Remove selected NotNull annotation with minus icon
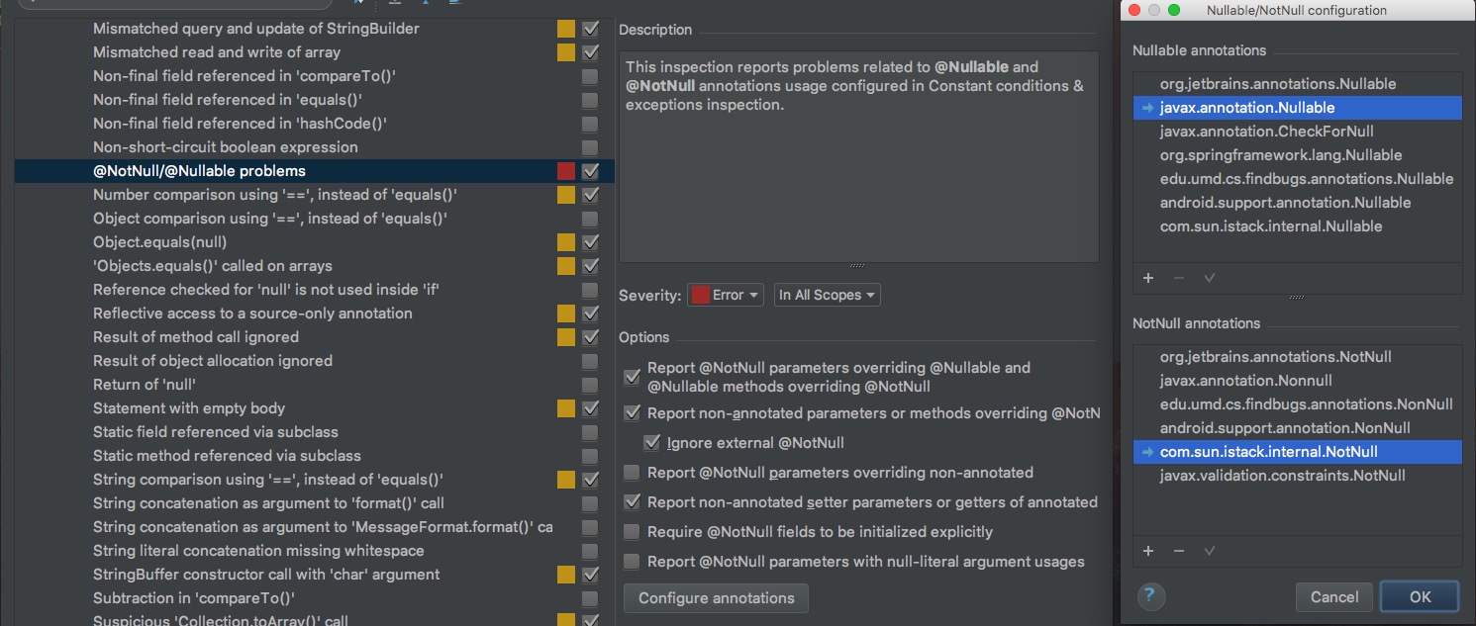Image resolution: width=1476 pixels, height=626 pixels. coord(1178,551)
